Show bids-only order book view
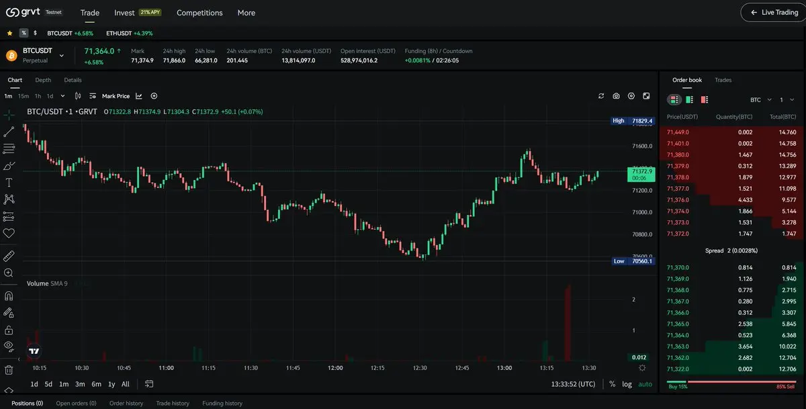This screenshot has height=409, width=806. click(690, 99)
